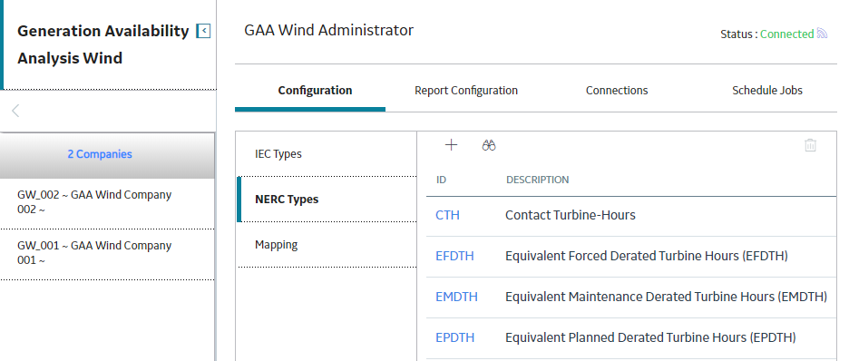
Task: Collapse the Generation Availability Analysis Wind panel
Action: [203, 32]
